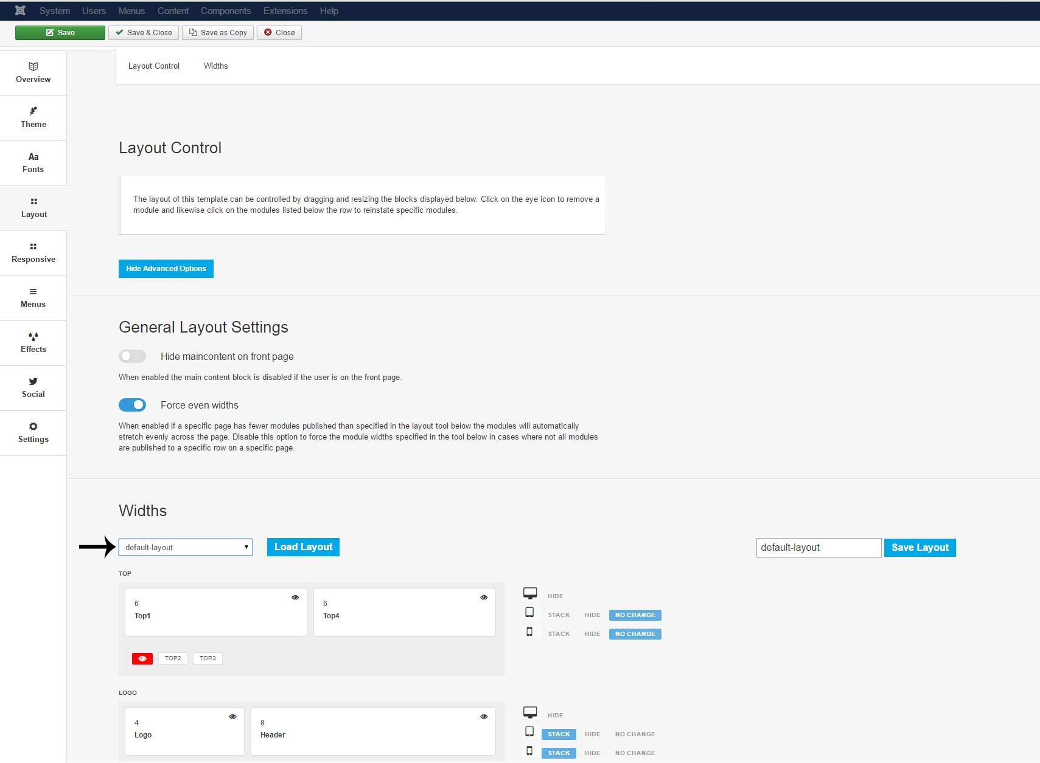
Task: Click the Load Layout button
Action: pos(303,547)
